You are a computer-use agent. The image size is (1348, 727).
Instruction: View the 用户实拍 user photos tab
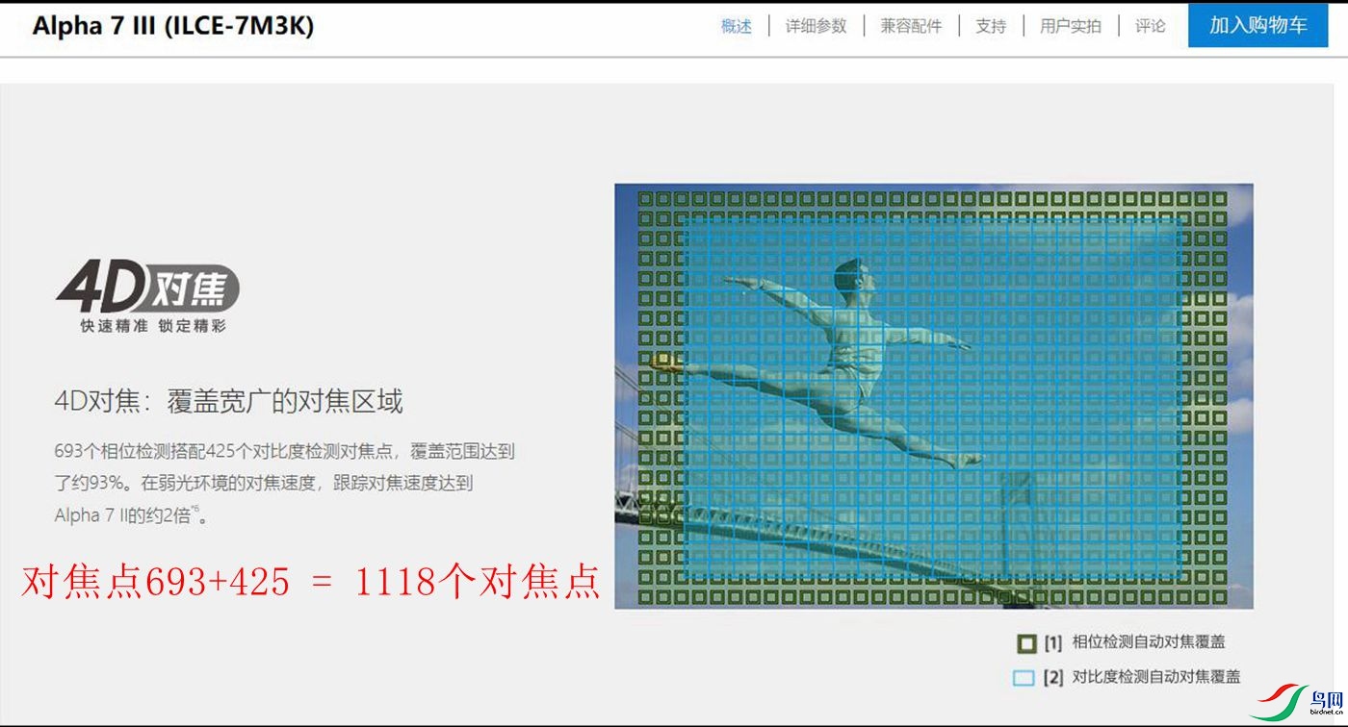point(1070,26)
